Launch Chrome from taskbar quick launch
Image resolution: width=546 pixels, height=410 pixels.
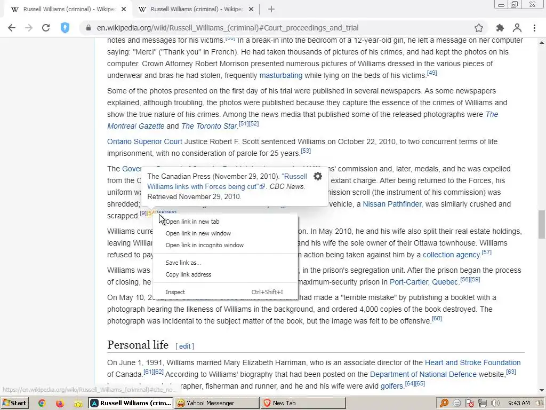[x=42, y=404]
